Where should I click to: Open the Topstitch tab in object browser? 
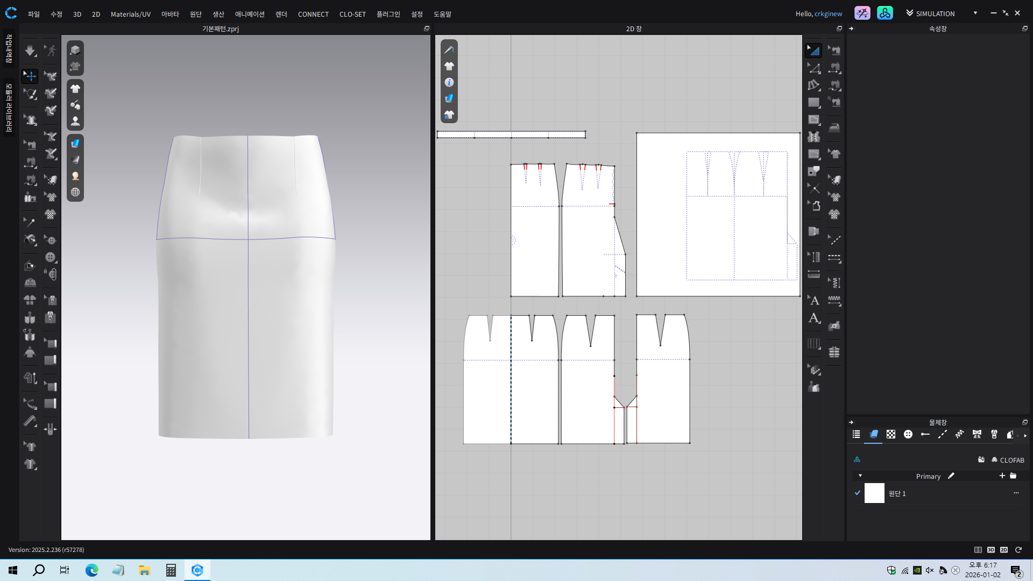pyautogui.click(x=943, y=435)
